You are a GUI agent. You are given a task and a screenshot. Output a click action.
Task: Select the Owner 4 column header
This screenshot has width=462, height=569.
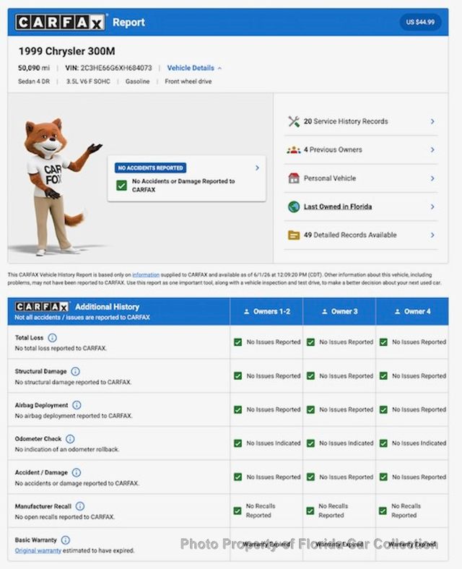point(413,311)
